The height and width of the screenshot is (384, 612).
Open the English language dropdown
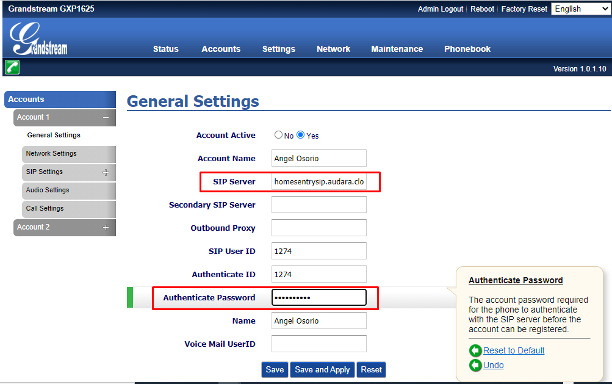581,9
